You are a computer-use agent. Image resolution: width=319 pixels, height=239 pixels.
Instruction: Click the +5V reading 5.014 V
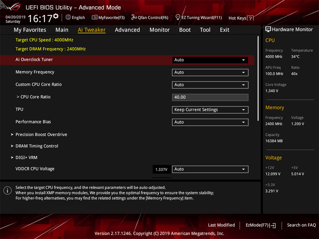[297, 174]
